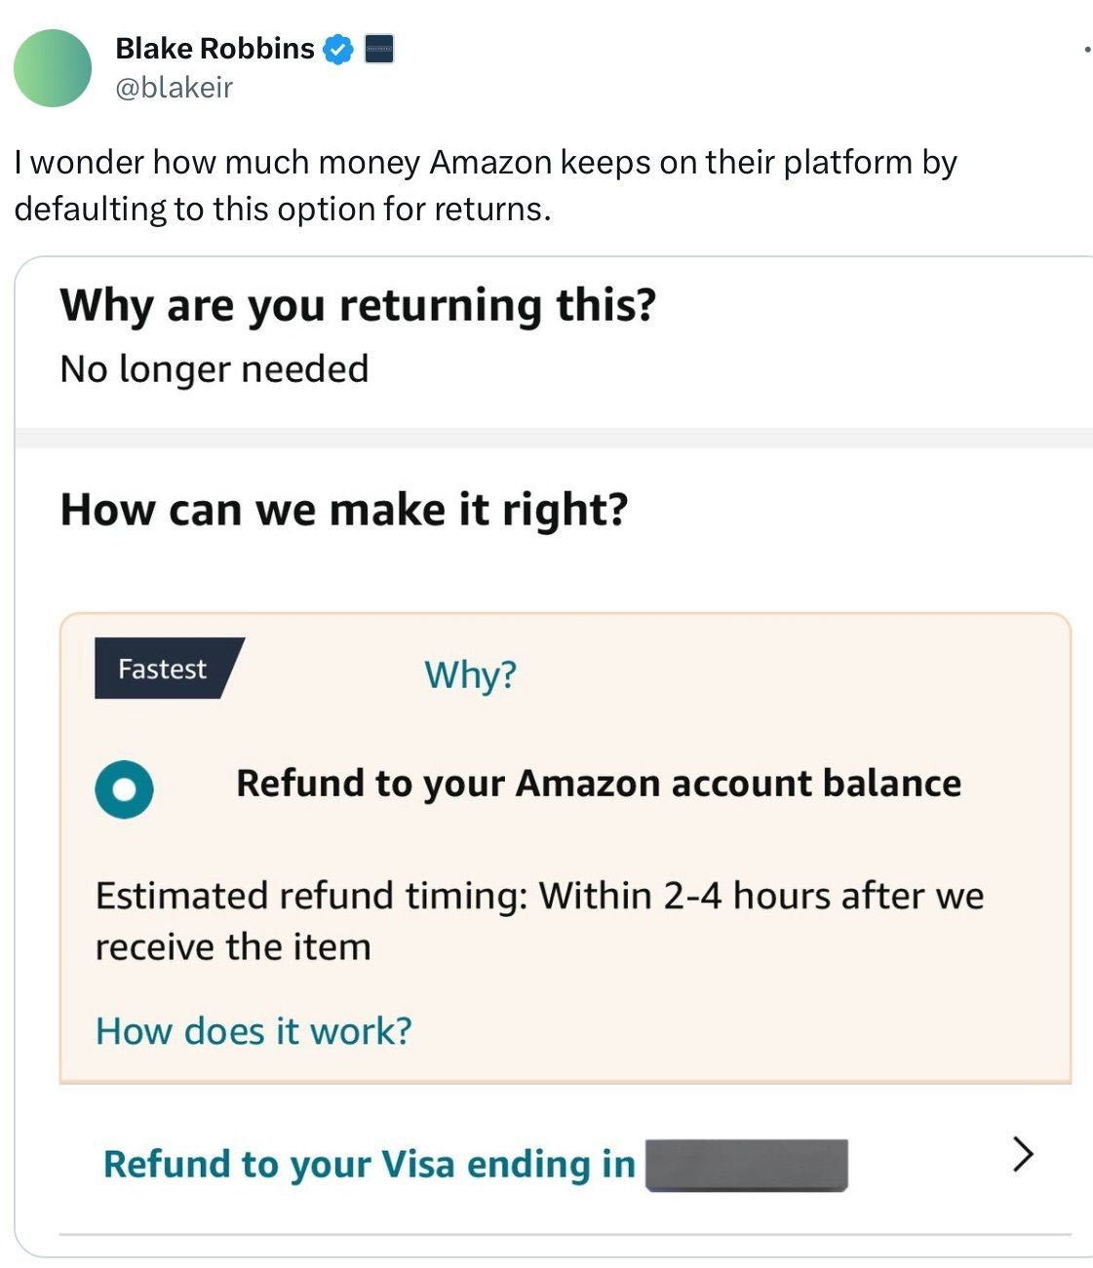The image size is (1093, 1268).
Task: Open the How does it work? link
Action: [x=254, y=1030]
